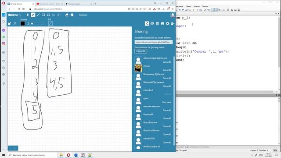281x158 pixels.
Task: Select the Eraser tool
Action: click(67, 15)
